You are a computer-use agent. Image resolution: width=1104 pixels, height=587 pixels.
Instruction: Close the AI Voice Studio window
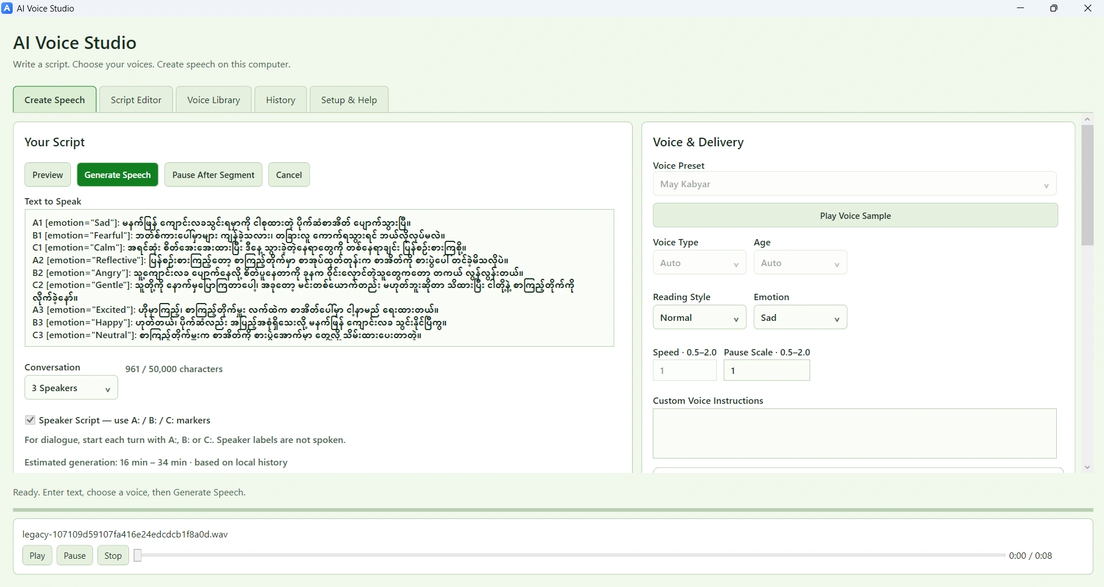(1088, 9)
